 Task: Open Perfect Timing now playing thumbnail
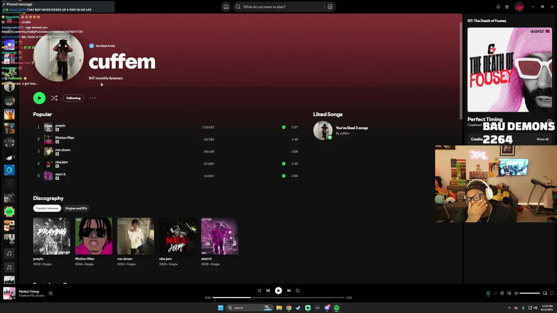click(9, 293)
